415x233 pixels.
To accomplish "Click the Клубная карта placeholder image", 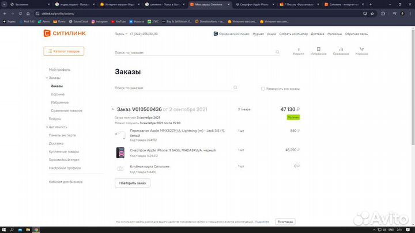I will (120, 169).
